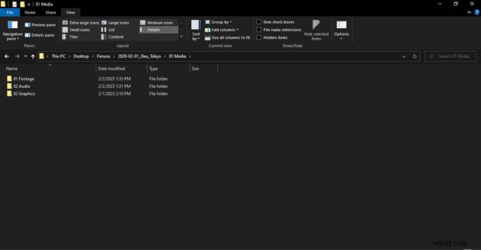Screen dimensions: 481x250
Task: Navigate to Desktop breadcrumb
Action: [81, 56]
